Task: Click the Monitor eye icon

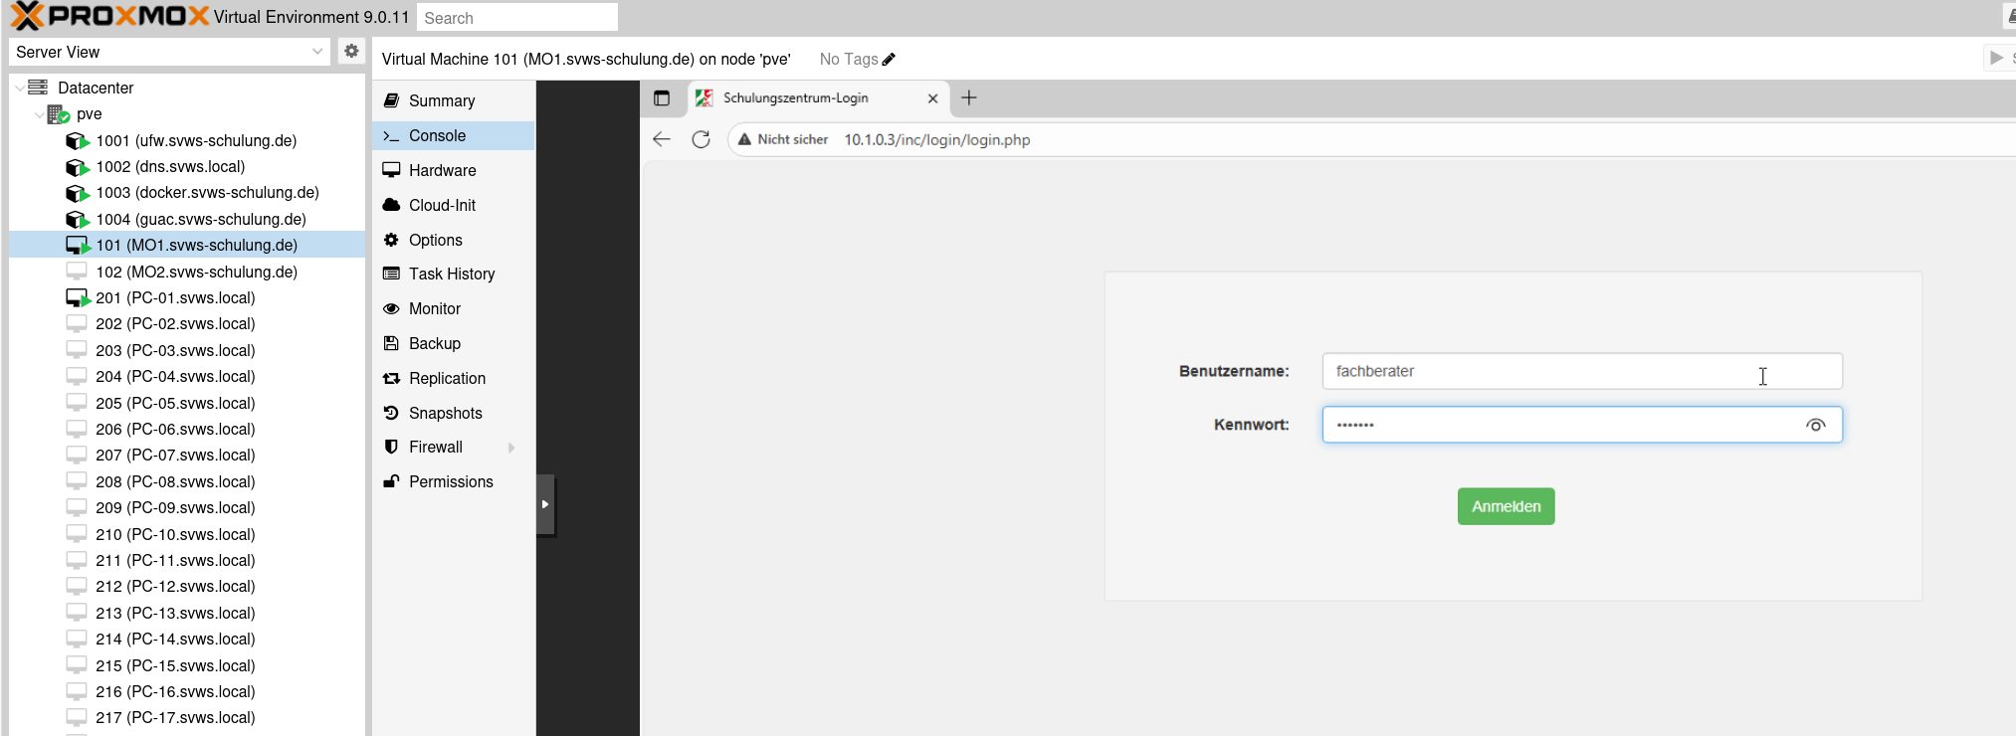Action: coord(391,308)
